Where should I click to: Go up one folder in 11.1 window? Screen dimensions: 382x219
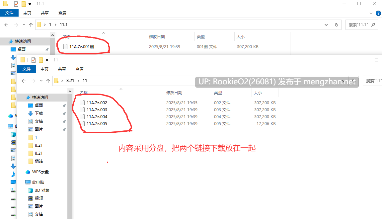31,25
